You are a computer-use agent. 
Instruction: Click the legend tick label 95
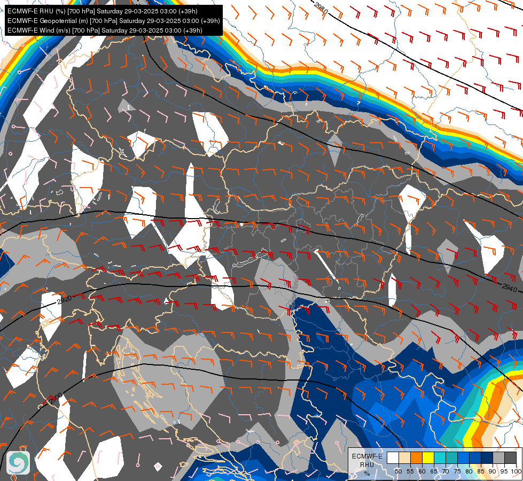pos(504,471)
